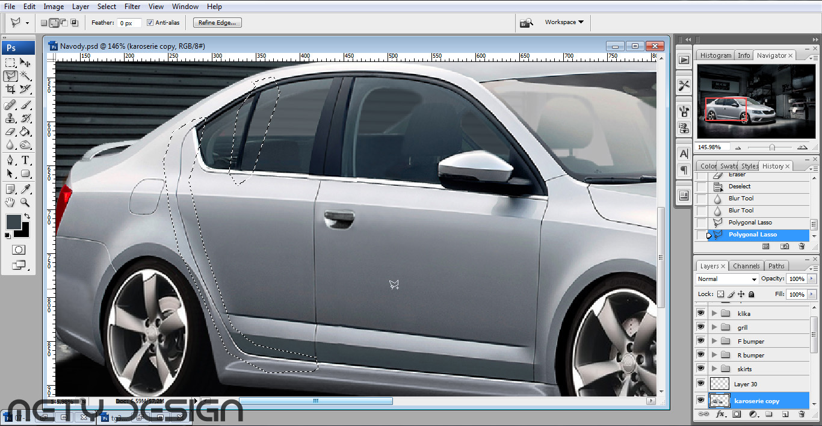Select the History Brush tool
Screen dimensions: 822x426
click(25, 119)
